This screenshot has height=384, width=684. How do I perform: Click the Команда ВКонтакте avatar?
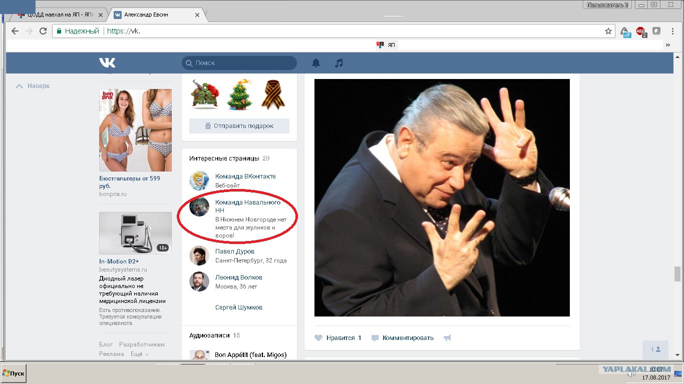click(x=199, y=180)
